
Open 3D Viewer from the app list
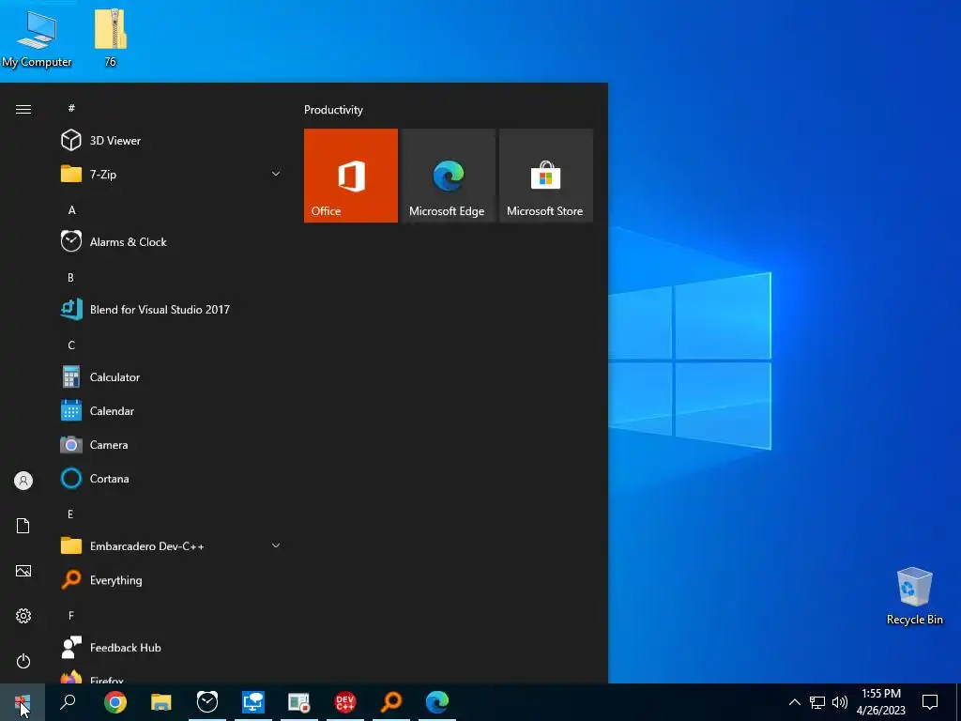(172, 141)
